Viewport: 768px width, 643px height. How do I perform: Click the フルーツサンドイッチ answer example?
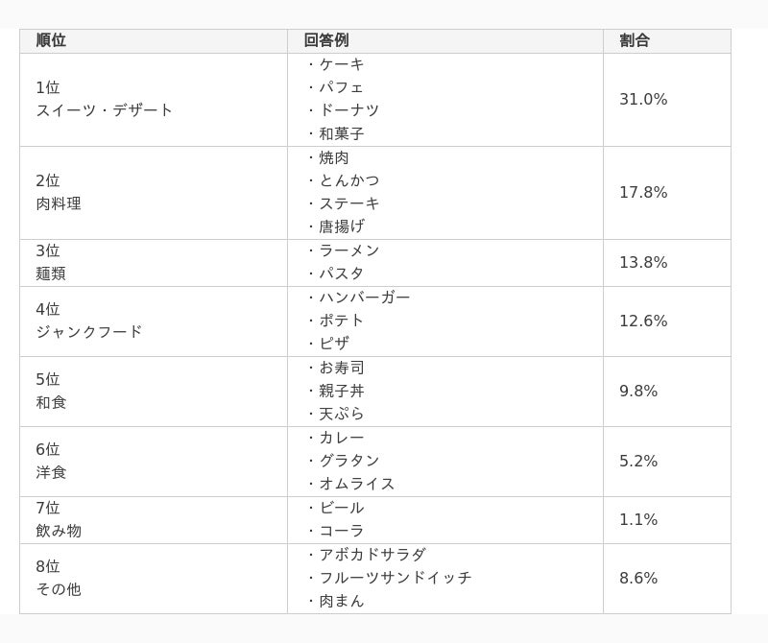396,578
